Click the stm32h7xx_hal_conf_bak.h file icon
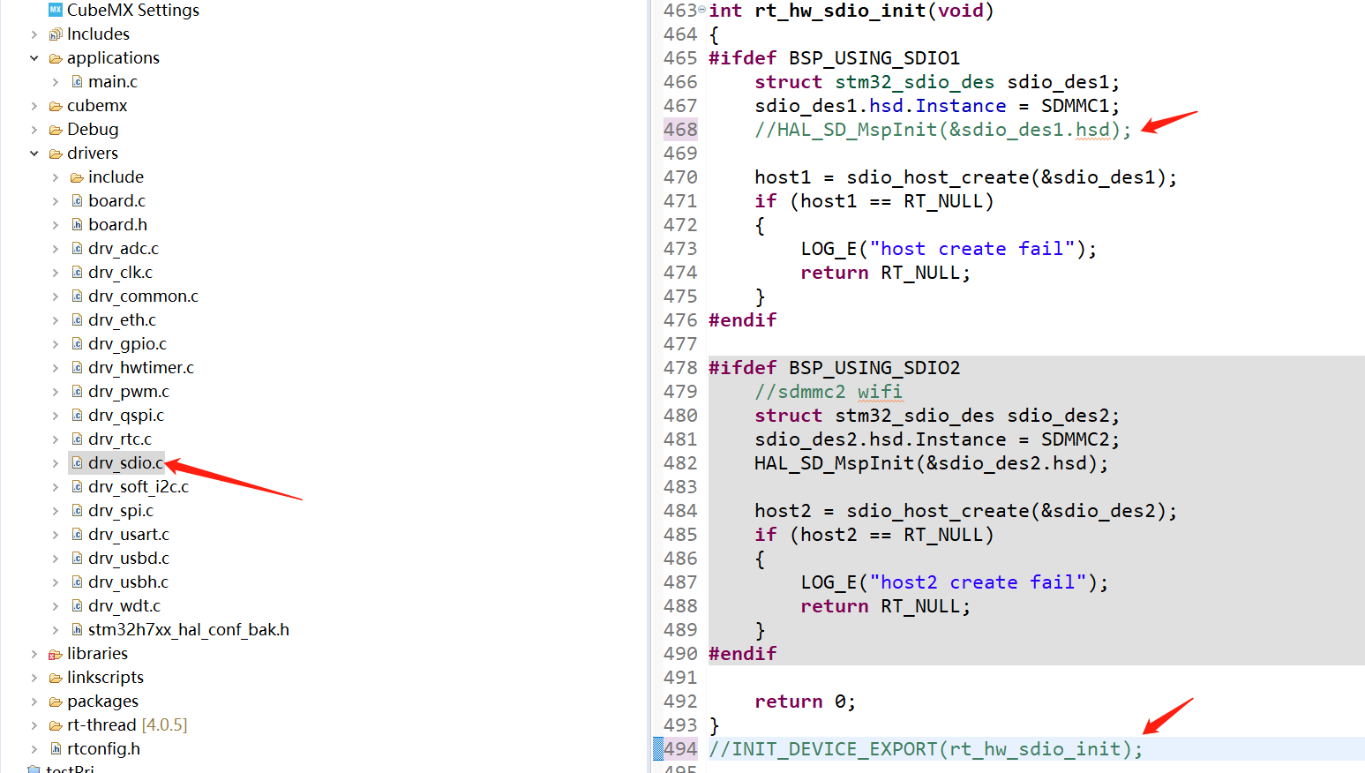Screen dimensions: 1365x773 pos(77,630)
